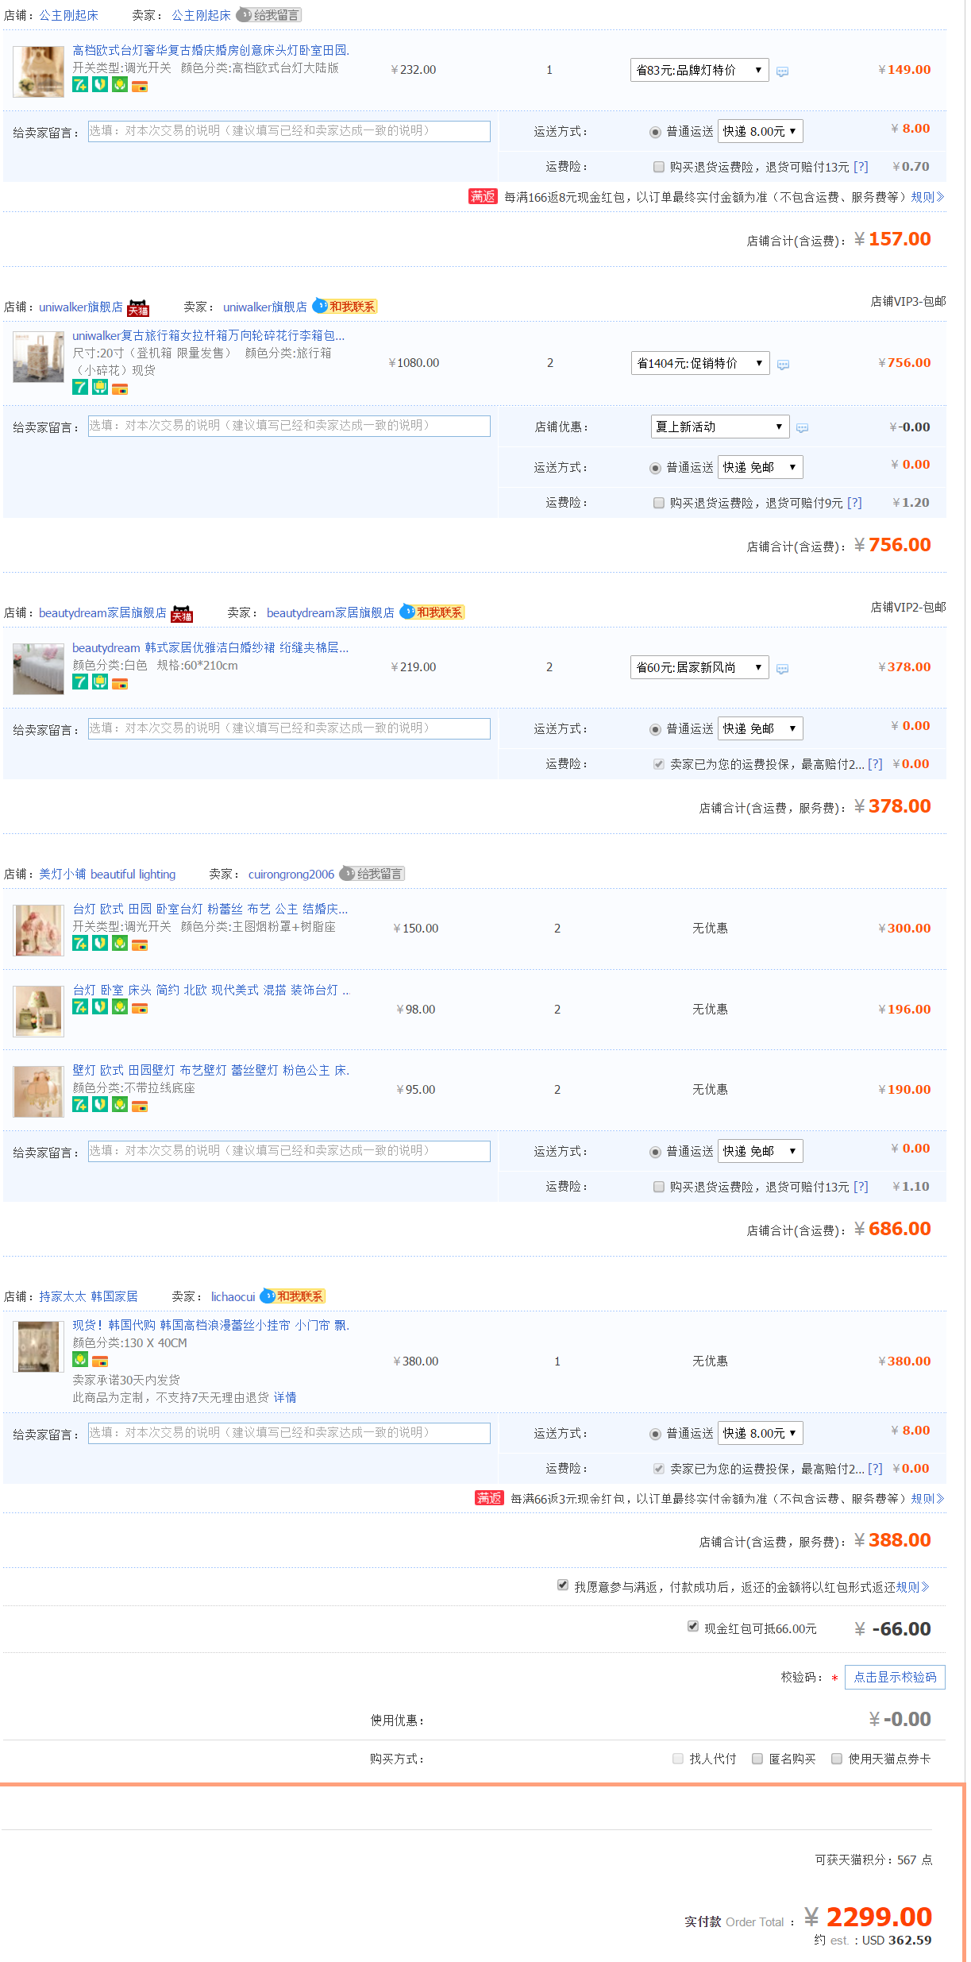Click 给我留言 icon beside seller cuirongrong2006
The height and width of the screenshot is (1962, 971).
click(372, 874)
